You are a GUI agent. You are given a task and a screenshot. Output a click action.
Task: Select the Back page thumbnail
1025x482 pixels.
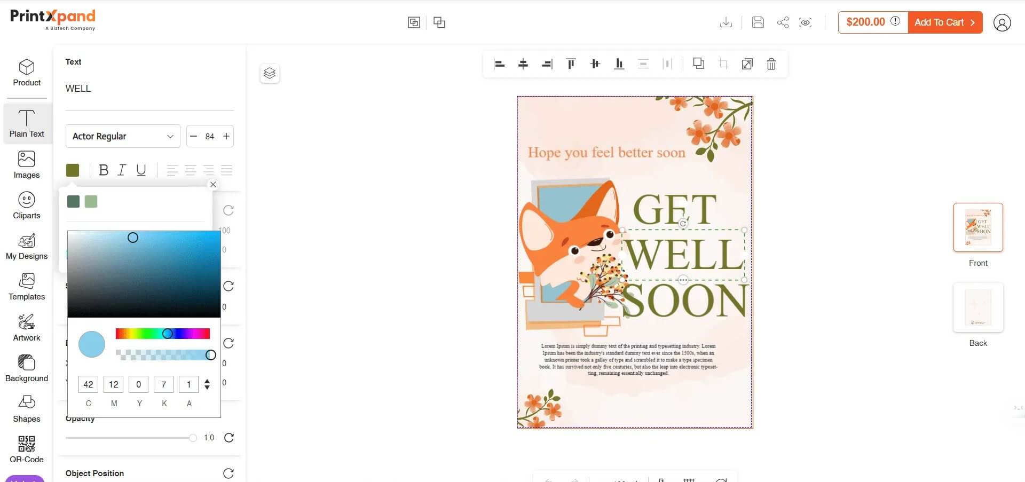coord(977,308)
